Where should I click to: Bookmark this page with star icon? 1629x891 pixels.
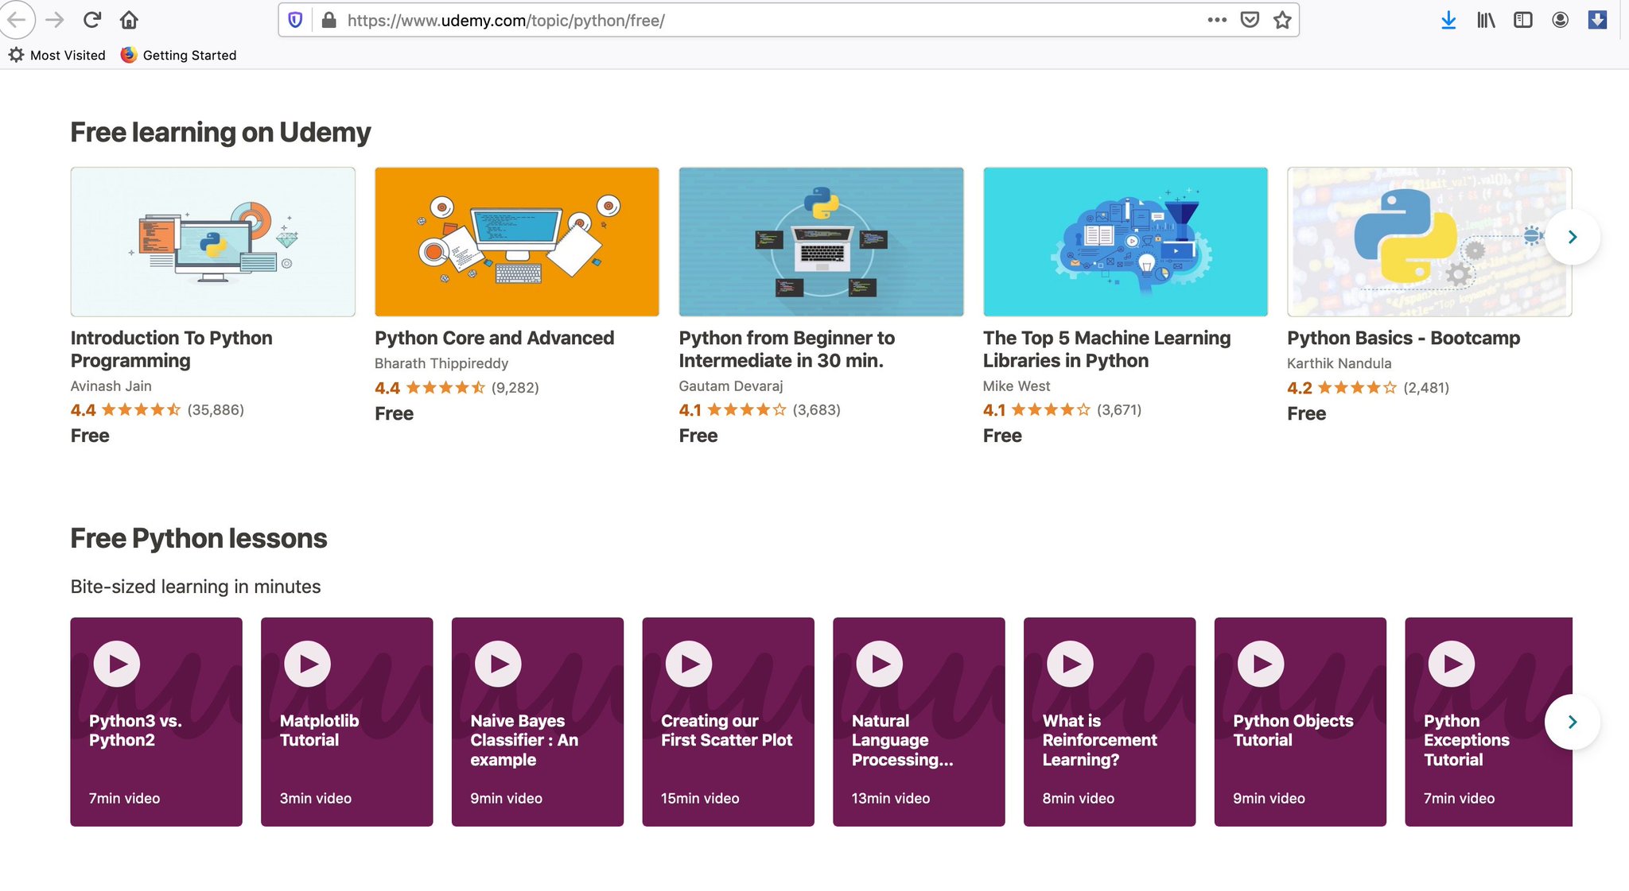(x=1282, y=20)
